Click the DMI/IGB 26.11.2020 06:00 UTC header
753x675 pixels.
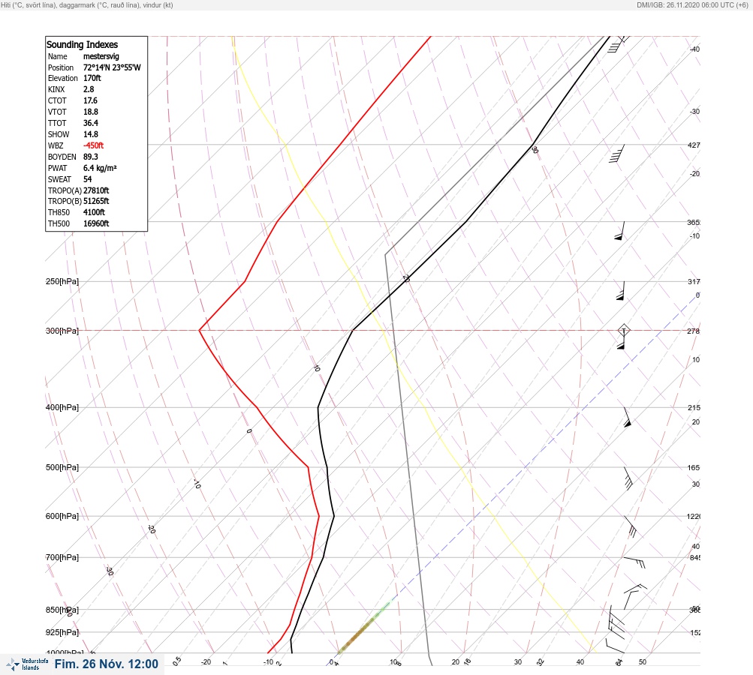(x=692, y=5)
